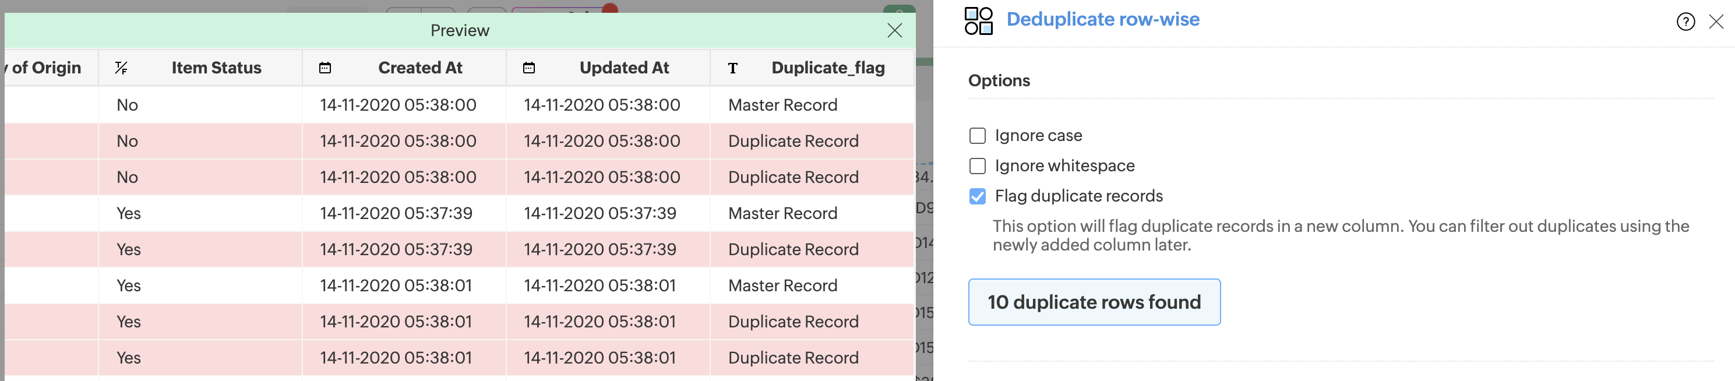Image resolution: width=1735 pixels, height=381 pixels.
Task: Select the partially visible of Origin column header
Action: click(x=46, y=68)
